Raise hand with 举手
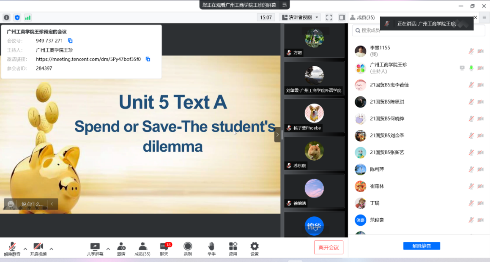Viewport: 490px width, 262px height. [211, 248]
